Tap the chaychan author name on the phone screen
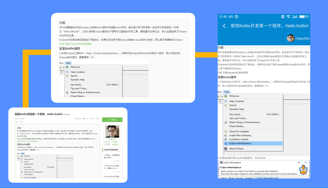Image resolution: width=328 pixels, height=188 pixels. tap(302, 38)
